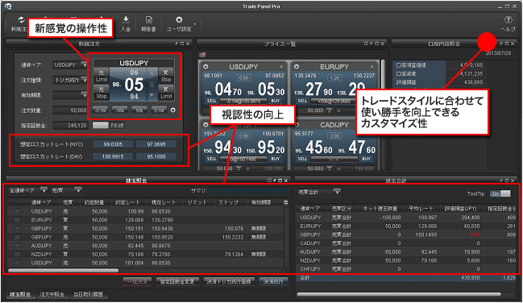Switch to the 注文中照会 tab

pyautogui.click(x=52, y=294)
